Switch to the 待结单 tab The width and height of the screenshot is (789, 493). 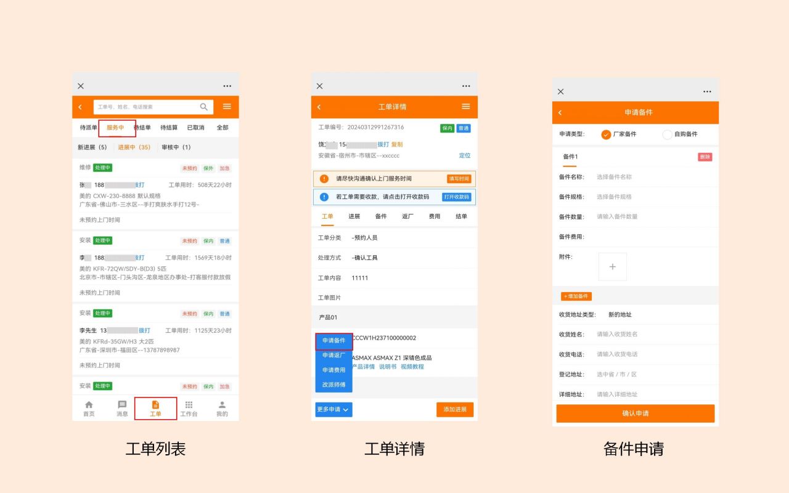(x=142, y=128)
